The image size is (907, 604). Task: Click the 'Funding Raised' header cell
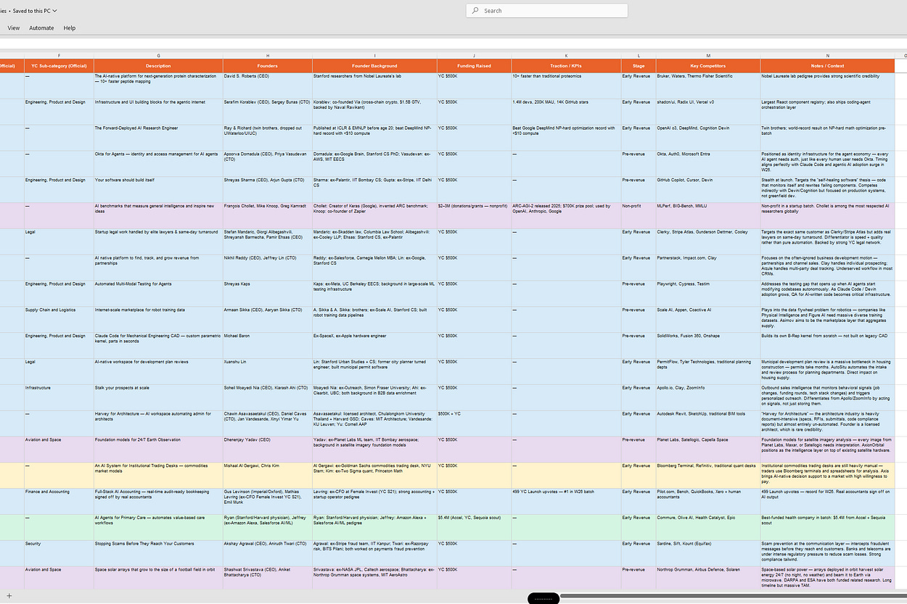[474, 66]
